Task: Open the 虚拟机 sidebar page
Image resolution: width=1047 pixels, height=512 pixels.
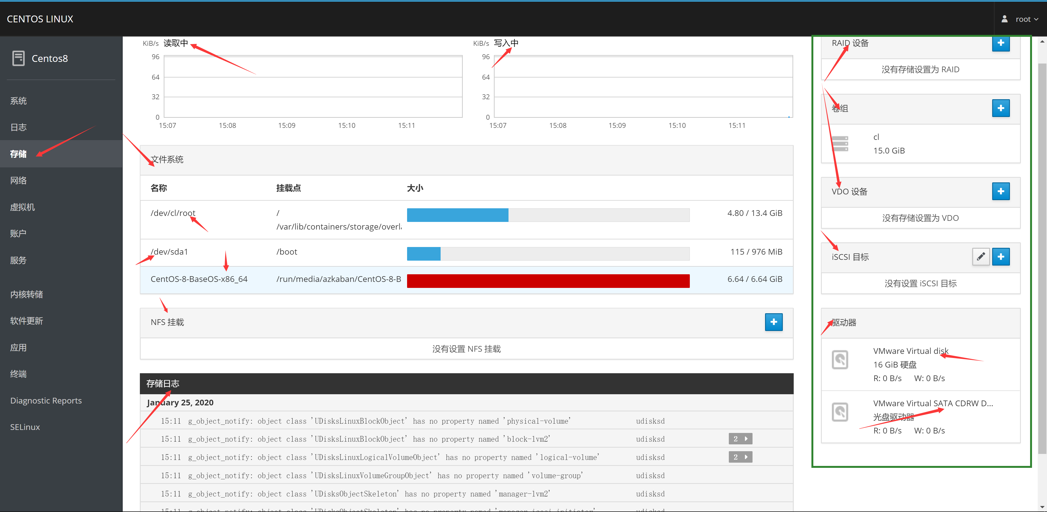Action: [x=61, y=207]
